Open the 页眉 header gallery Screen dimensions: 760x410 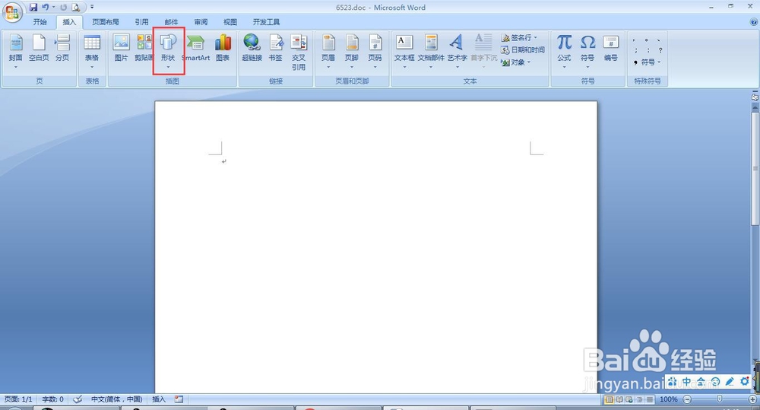pyautogui.click(x=328, y=51)
